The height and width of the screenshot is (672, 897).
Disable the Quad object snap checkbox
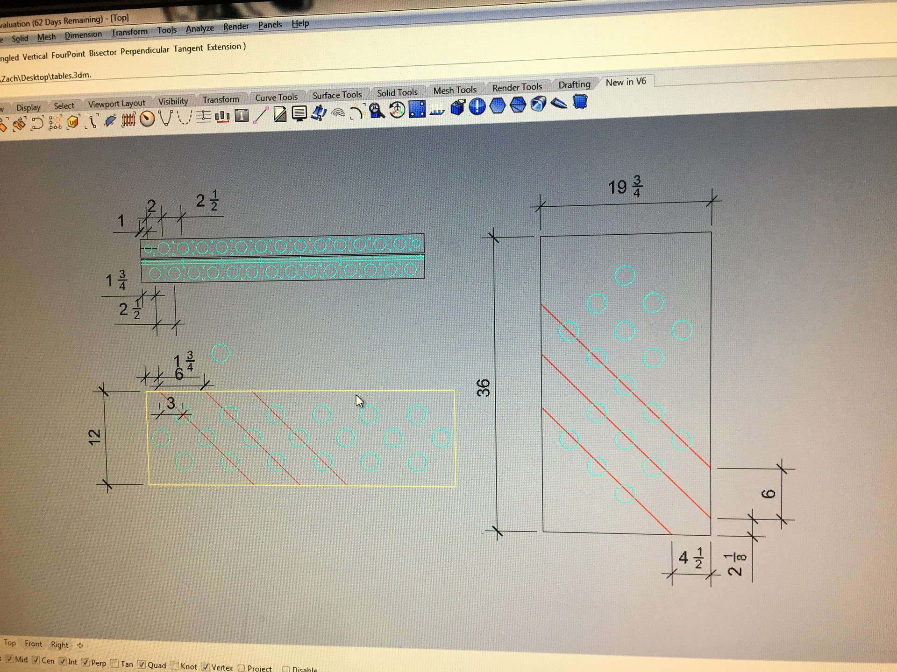[142, 664]
